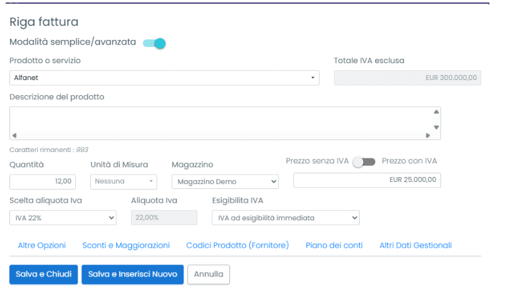
Task: Click the description scroll up arrow
Action: click(436, 113)
